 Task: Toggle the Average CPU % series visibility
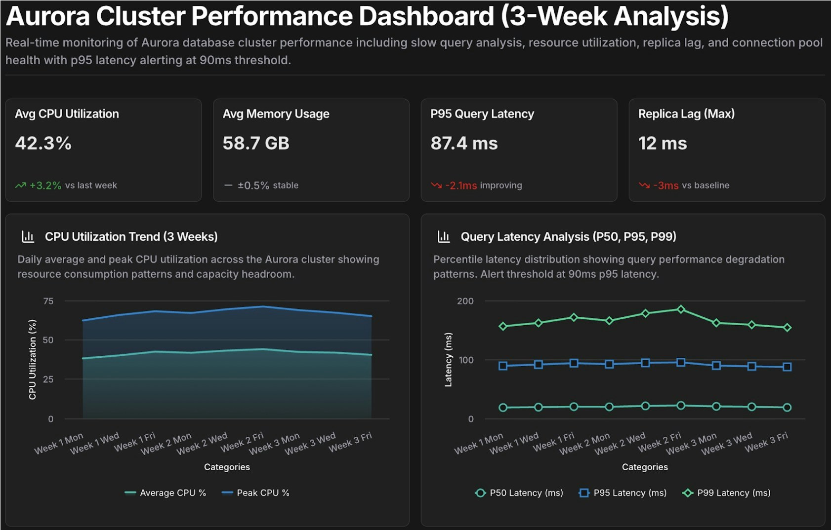[166, 492]
